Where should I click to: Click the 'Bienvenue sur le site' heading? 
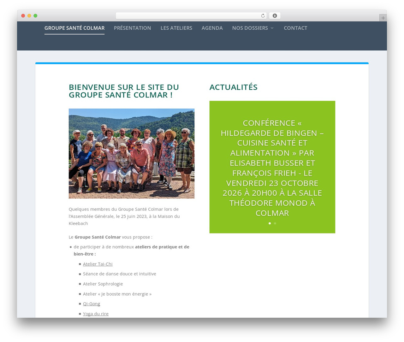124,91
